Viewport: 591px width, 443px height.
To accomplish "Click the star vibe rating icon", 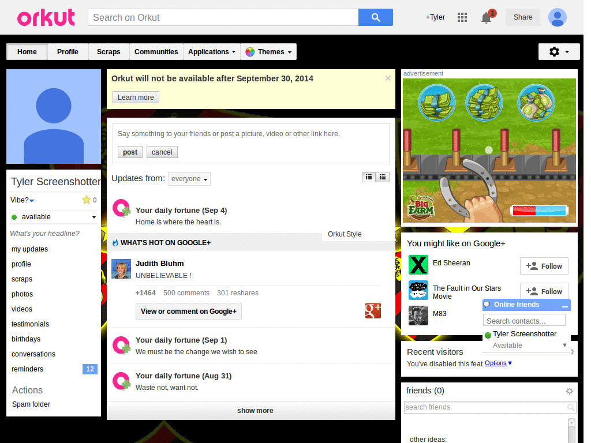I will tap(87, 200).
